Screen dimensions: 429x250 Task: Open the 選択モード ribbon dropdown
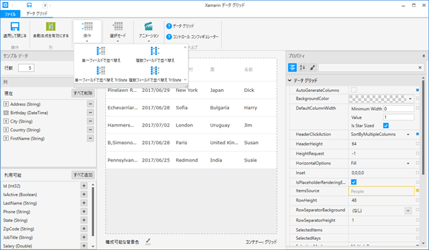click(x=118, y=32)
